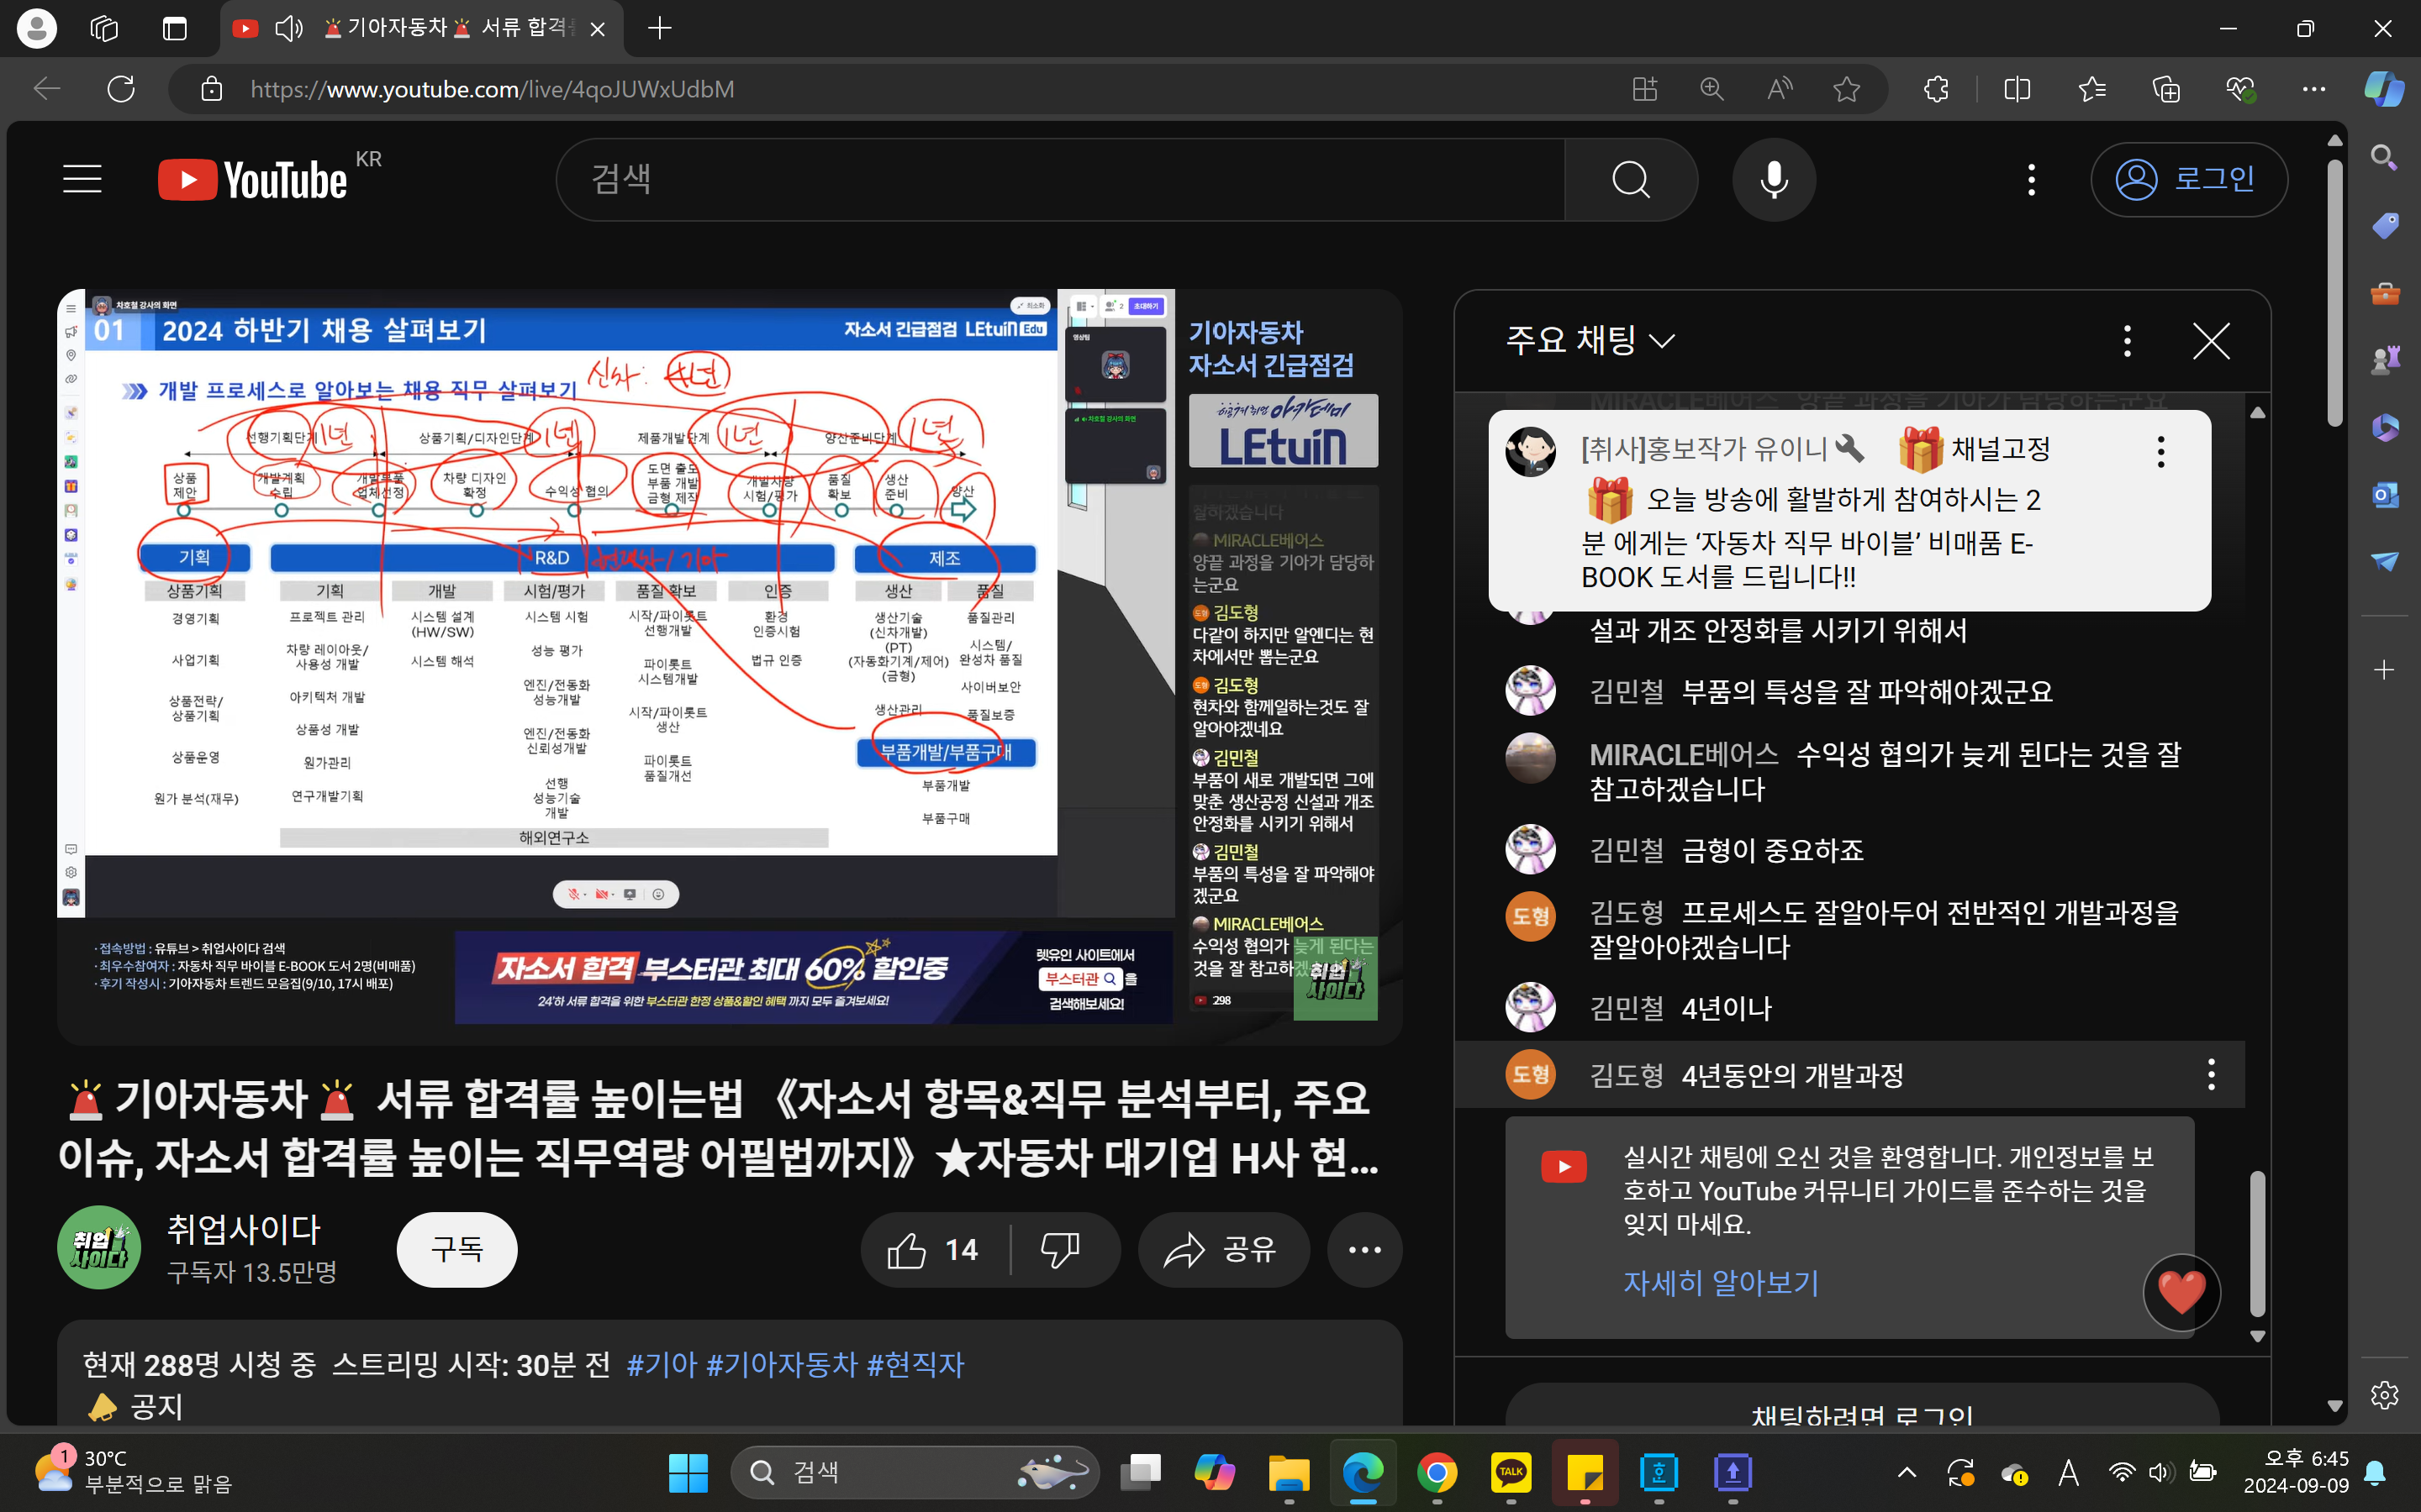This screenshot has width=2421, height=1512.
Task: Dislike the video with thumbs down
Action: click(1060, 1250)
